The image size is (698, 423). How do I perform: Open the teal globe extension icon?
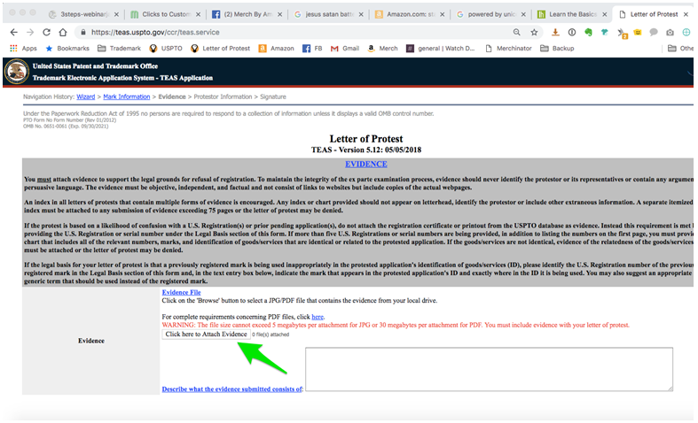[686, 32]
